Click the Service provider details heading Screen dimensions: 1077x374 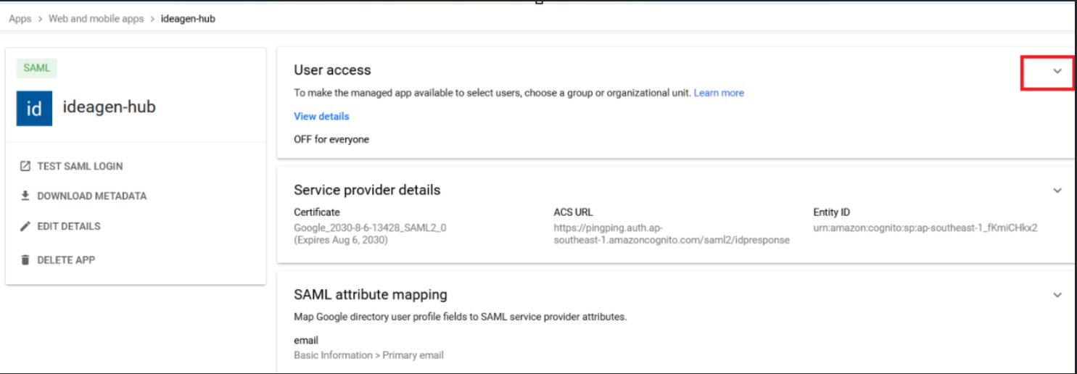click(x=367, y=190)
